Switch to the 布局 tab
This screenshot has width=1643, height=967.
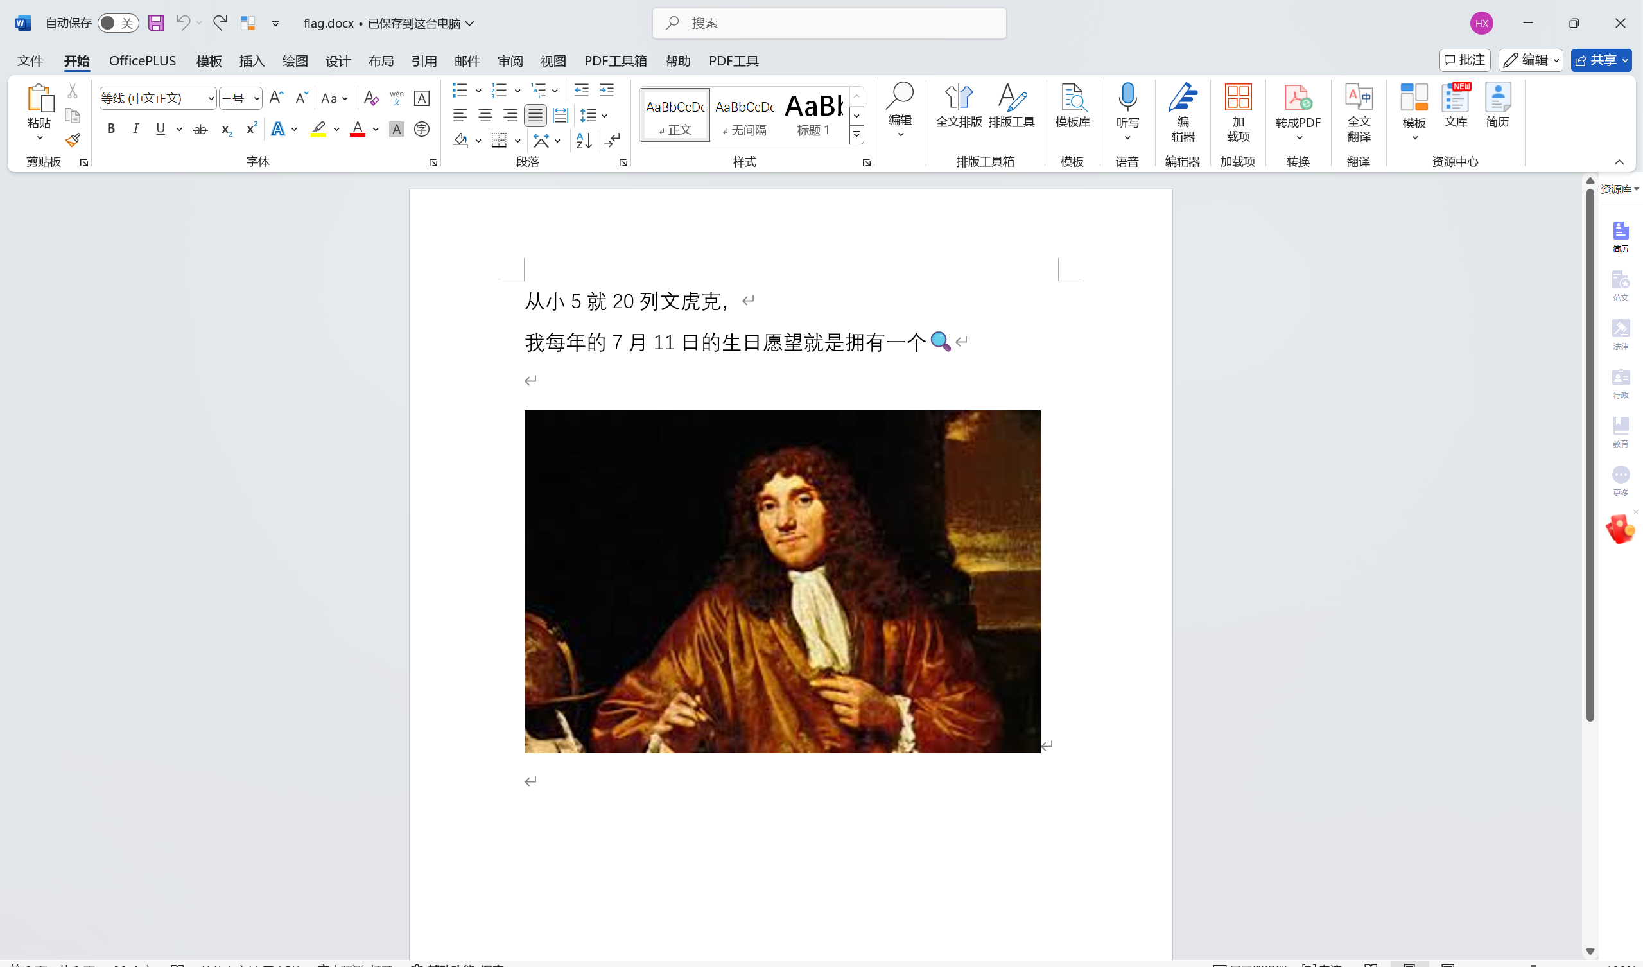click(x=381, y=60)
